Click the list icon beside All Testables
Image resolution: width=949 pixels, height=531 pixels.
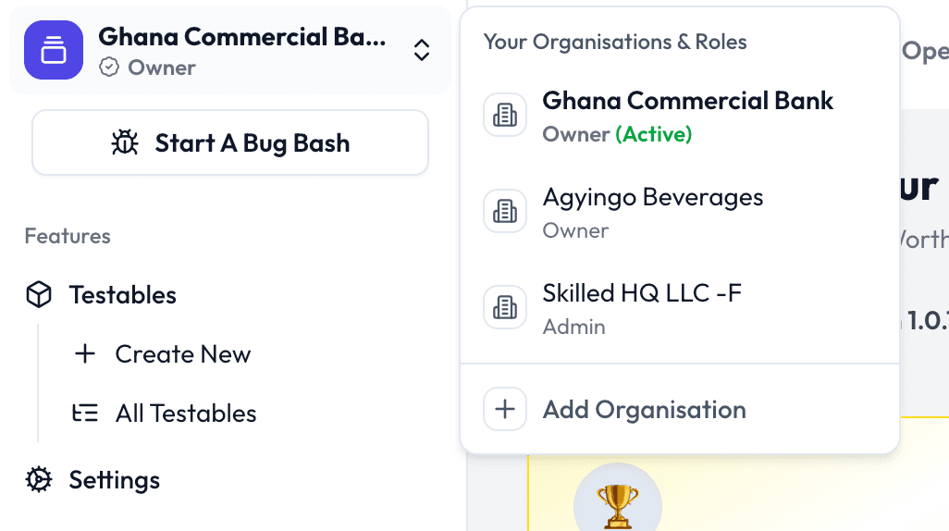[x=85, y=414]
